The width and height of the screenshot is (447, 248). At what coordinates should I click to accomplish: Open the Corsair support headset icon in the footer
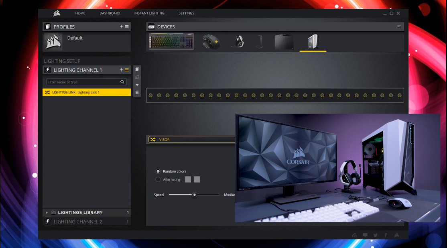(x=354, y=235)
